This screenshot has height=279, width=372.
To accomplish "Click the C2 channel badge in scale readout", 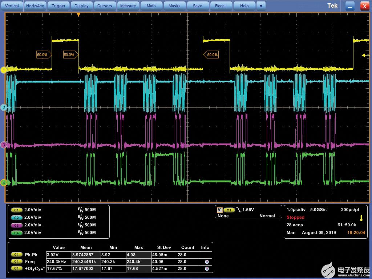I will (16, 218).
